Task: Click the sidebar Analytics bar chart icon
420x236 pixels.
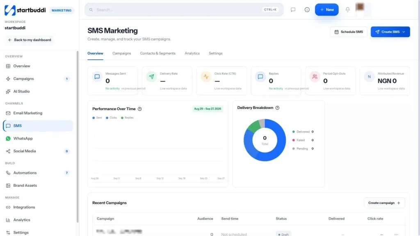Action: [8, 220]
